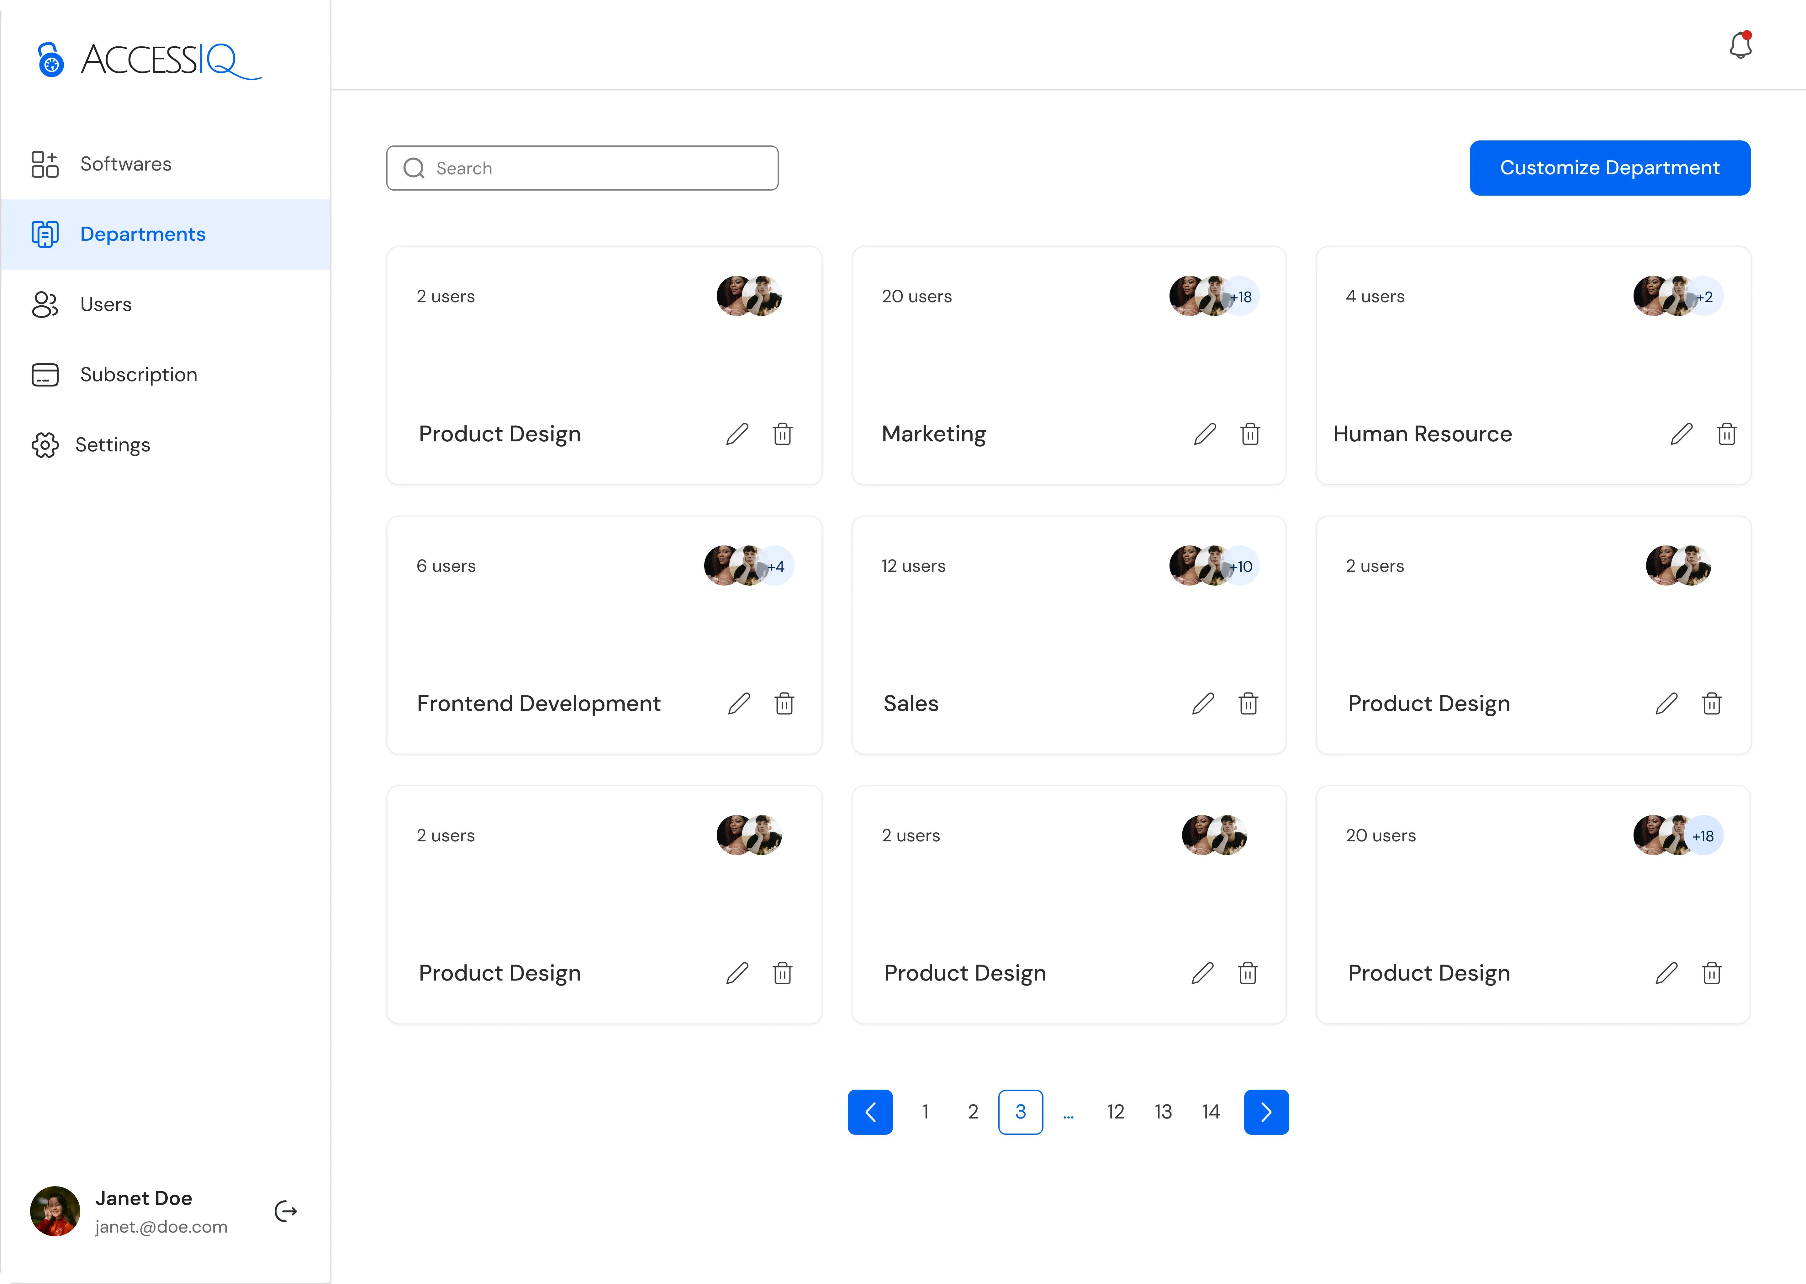Open the Subscription page
This screenshot has width=1806, height=1284.
click(138, 375)
